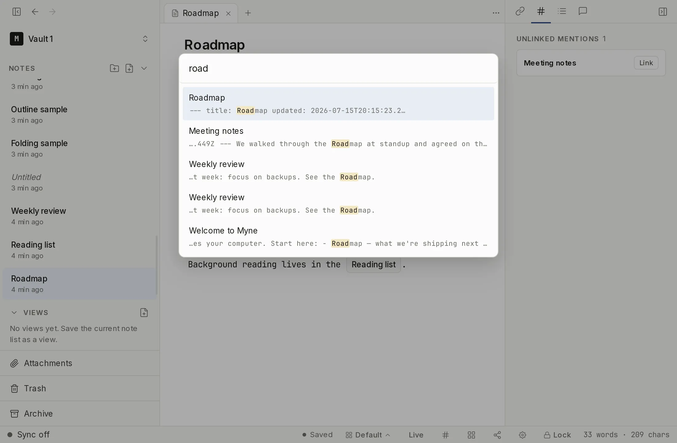Create a new folder in Notes
Viewport: 677px width, 443px height.
click(114, 68)
